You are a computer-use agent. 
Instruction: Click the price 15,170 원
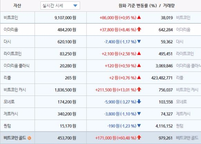[68, 126]
